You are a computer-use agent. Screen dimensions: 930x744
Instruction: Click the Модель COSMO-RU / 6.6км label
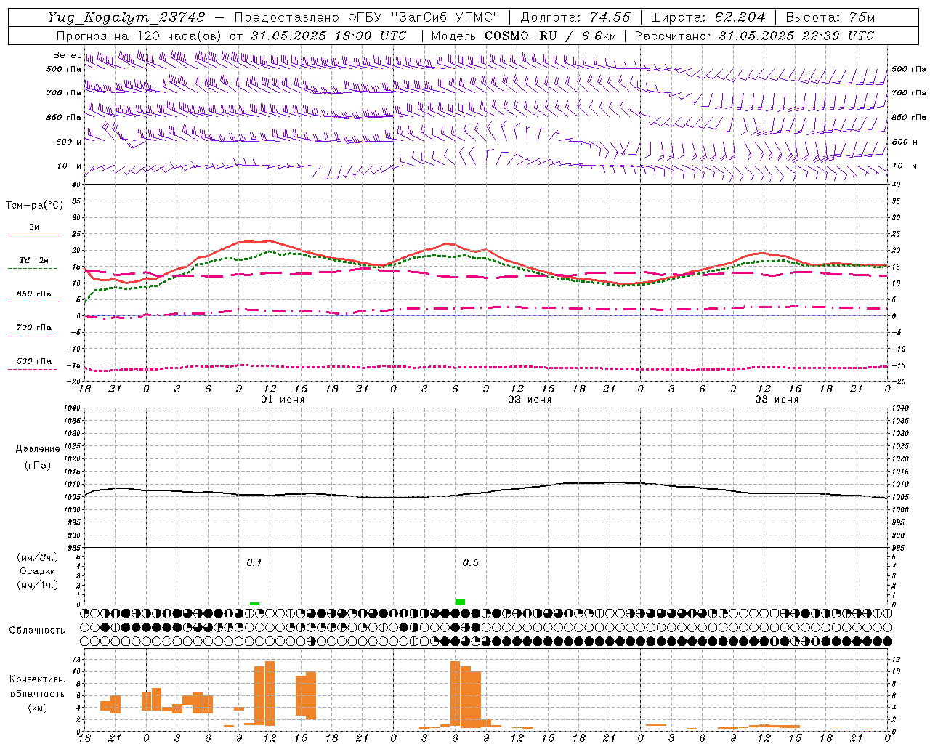coord(524,36)
